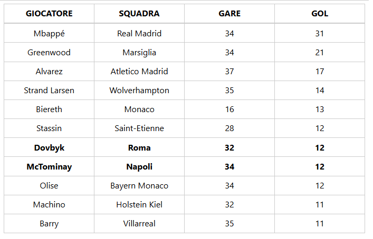
Task: Click the GARE column header
Action: tap(229, 14)
